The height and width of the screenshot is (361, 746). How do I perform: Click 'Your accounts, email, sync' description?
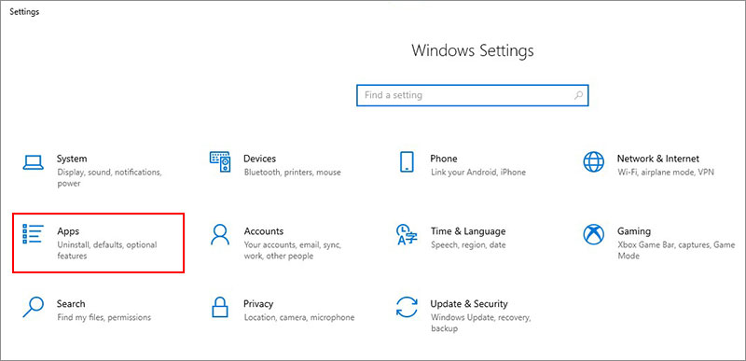(292, 250)
